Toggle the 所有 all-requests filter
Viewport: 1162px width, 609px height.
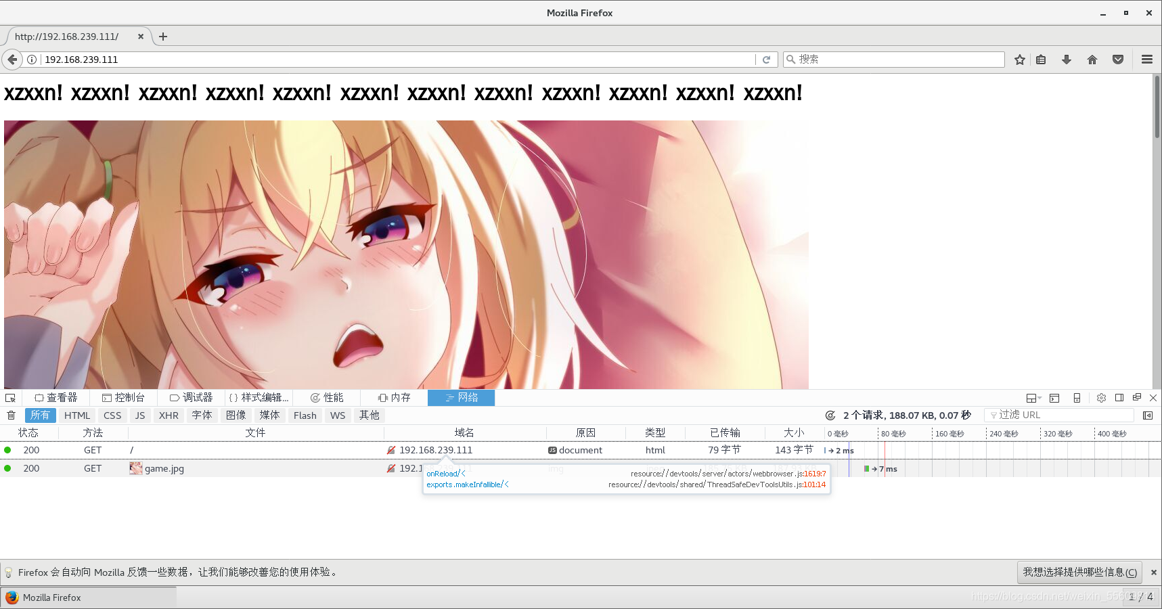(40, 415)
